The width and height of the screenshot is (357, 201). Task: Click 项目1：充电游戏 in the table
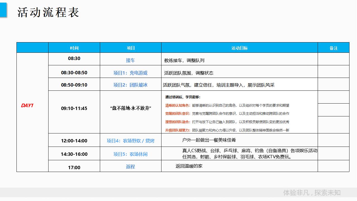[130, 73]
